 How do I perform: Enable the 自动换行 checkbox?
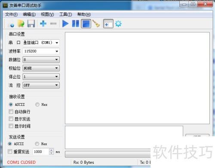click(11, 112)
